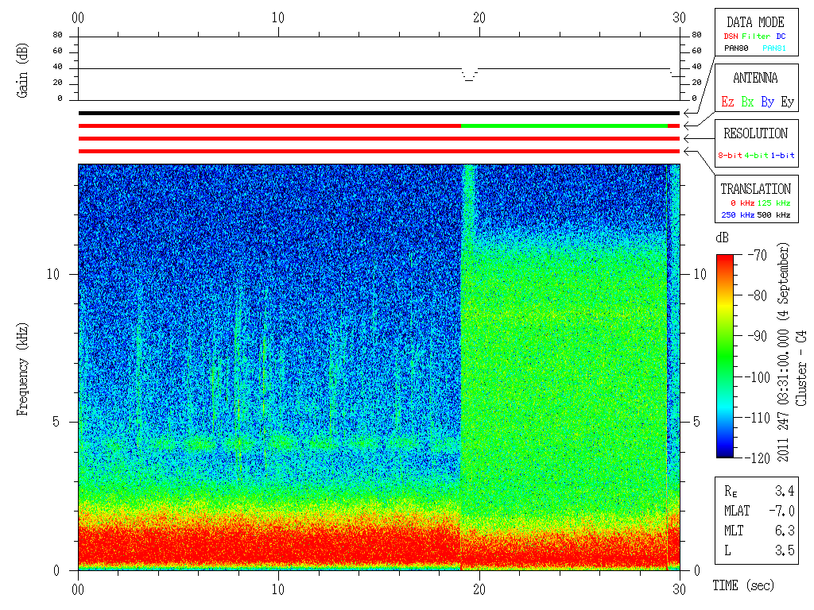Screen dimensions: 814x610
Task: Click the green Bx antenna label
Action: coord(747,102)
